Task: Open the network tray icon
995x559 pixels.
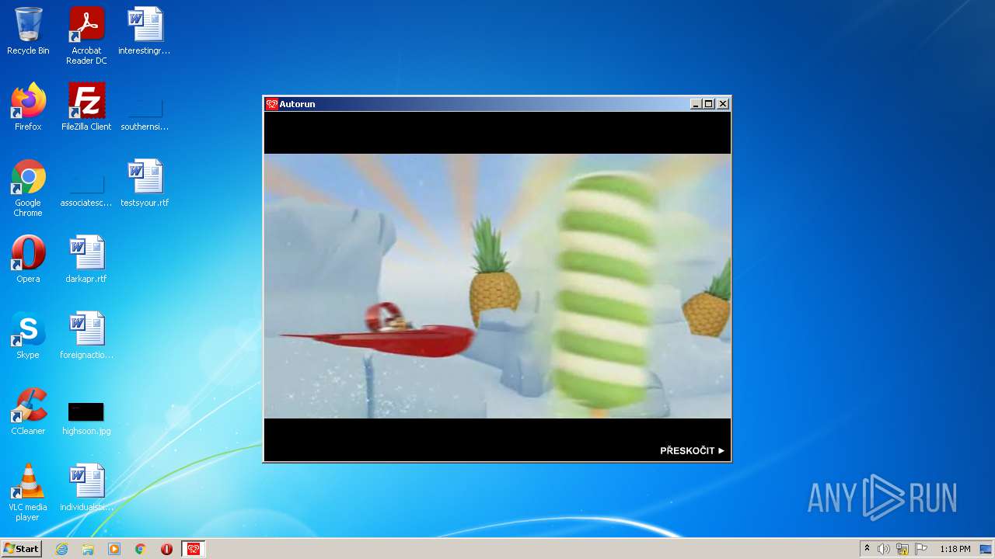Action: tap(902, 549)
